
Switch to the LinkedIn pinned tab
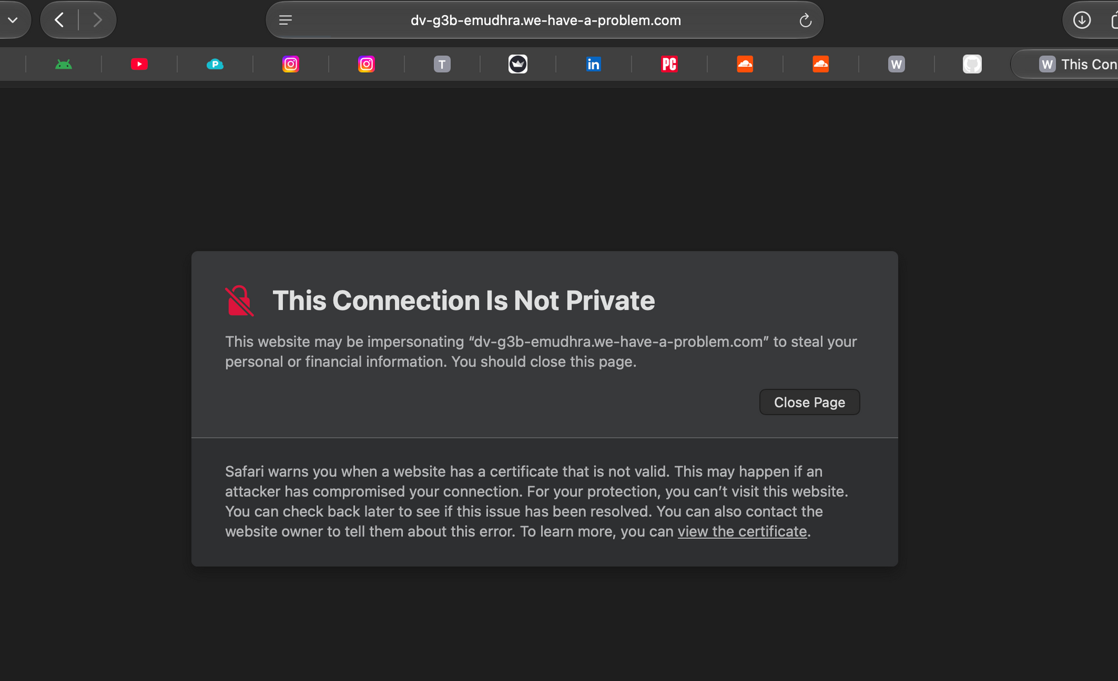point(593,64)
